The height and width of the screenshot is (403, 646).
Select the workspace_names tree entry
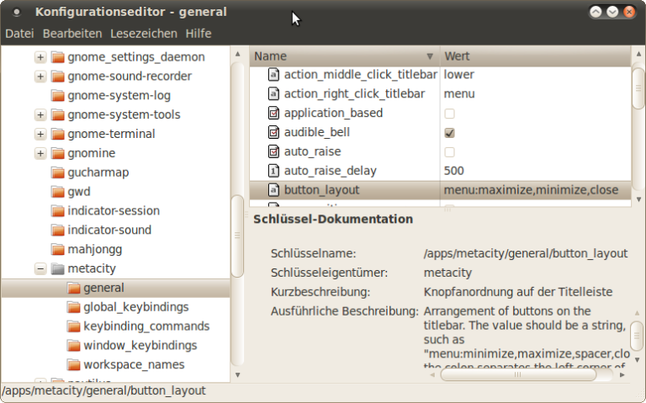(x=134, y=364)
